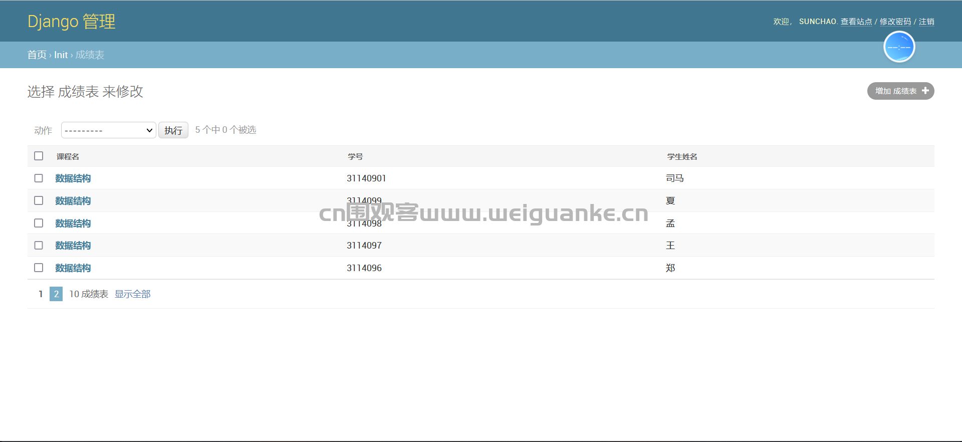Click 显示全部 to show all records
Screen dimensions: 962x442
tap(132, 294)
